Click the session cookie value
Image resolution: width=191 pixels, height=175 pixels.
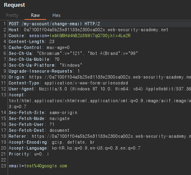tap(90, 36)
